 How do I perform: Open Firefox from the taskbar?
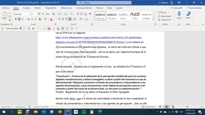coord(60,112)
